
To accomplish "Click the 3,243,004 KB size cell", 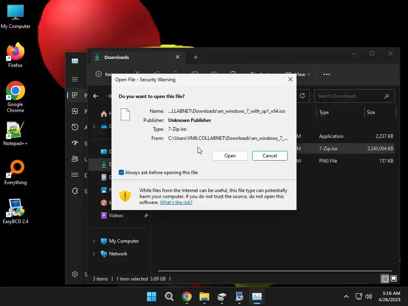I will (x=380, y=149).
